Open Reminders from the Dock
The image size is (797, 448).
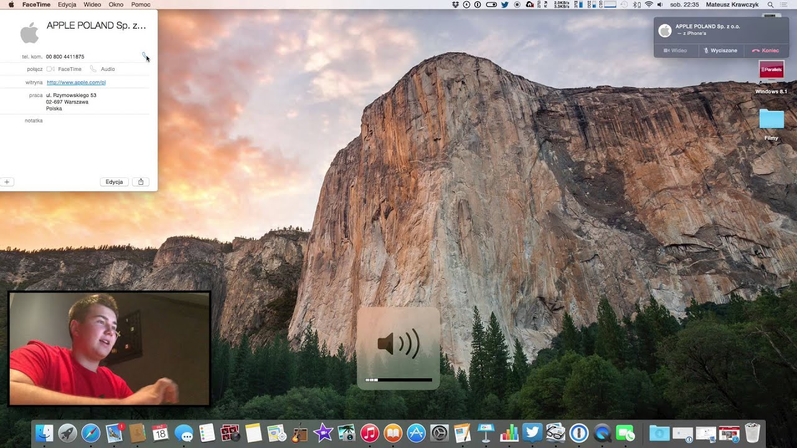(207, 433)
